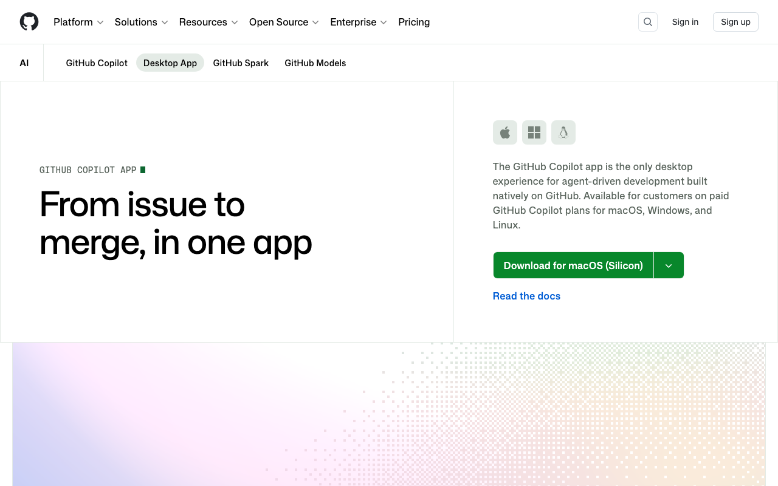Follow the Read the docs link
The width and height of the screenshot is (778, 486).
pyautogui.click(x=526, y=296)
